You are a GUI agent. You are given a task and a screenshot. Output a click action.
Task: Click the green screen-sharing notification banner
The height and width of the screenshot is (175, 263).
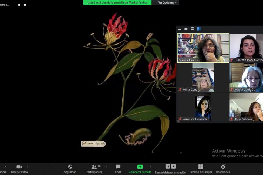[117, 2]
